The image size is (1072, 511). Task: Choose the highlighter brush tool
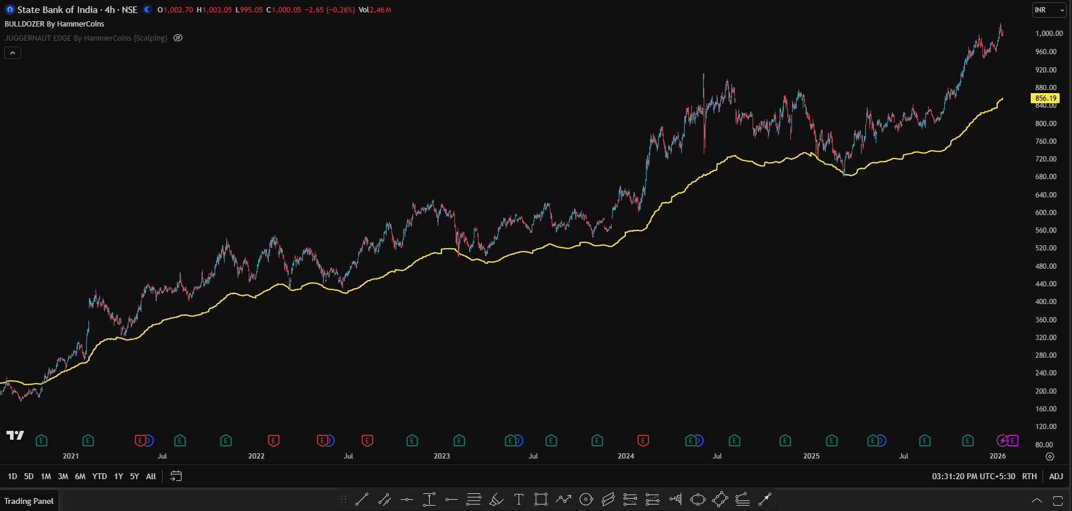[x=496, y=500]
